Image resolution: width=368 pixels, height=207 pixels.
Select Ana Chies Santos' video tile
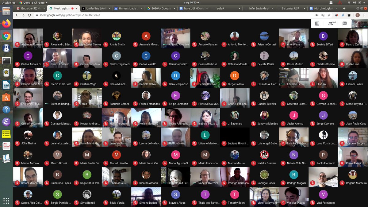(x=87, y=38)
